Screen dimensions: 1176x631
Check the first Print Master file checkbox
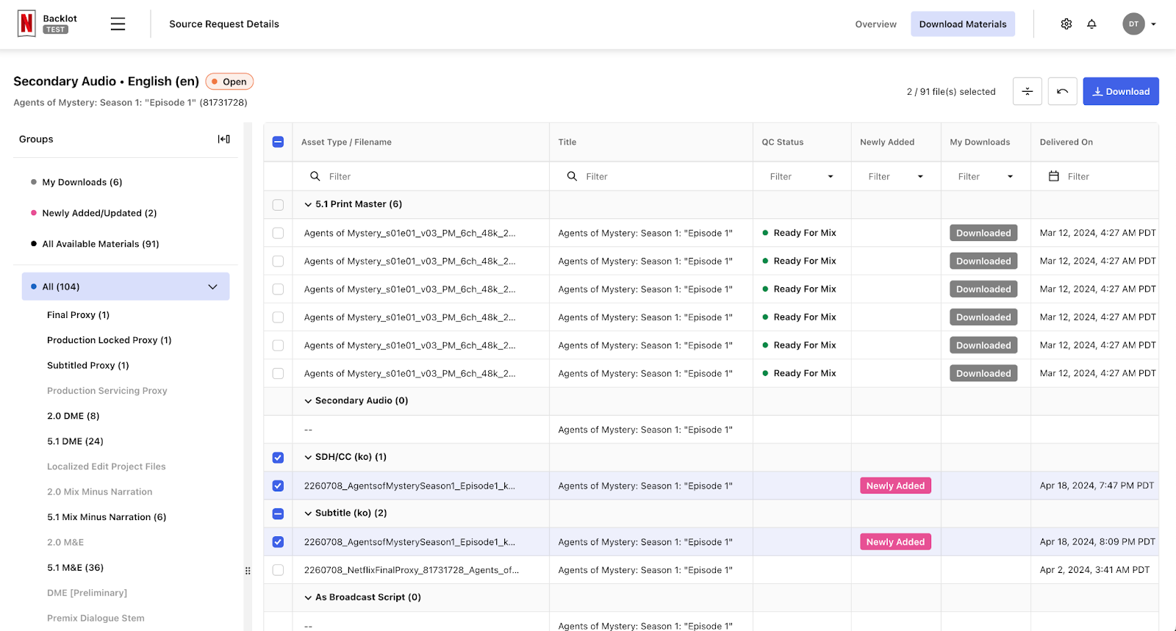pyautogui.click(x=278, y=233)
